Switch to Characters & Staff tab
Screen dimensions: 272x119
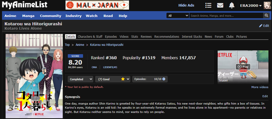pos(90,37)
